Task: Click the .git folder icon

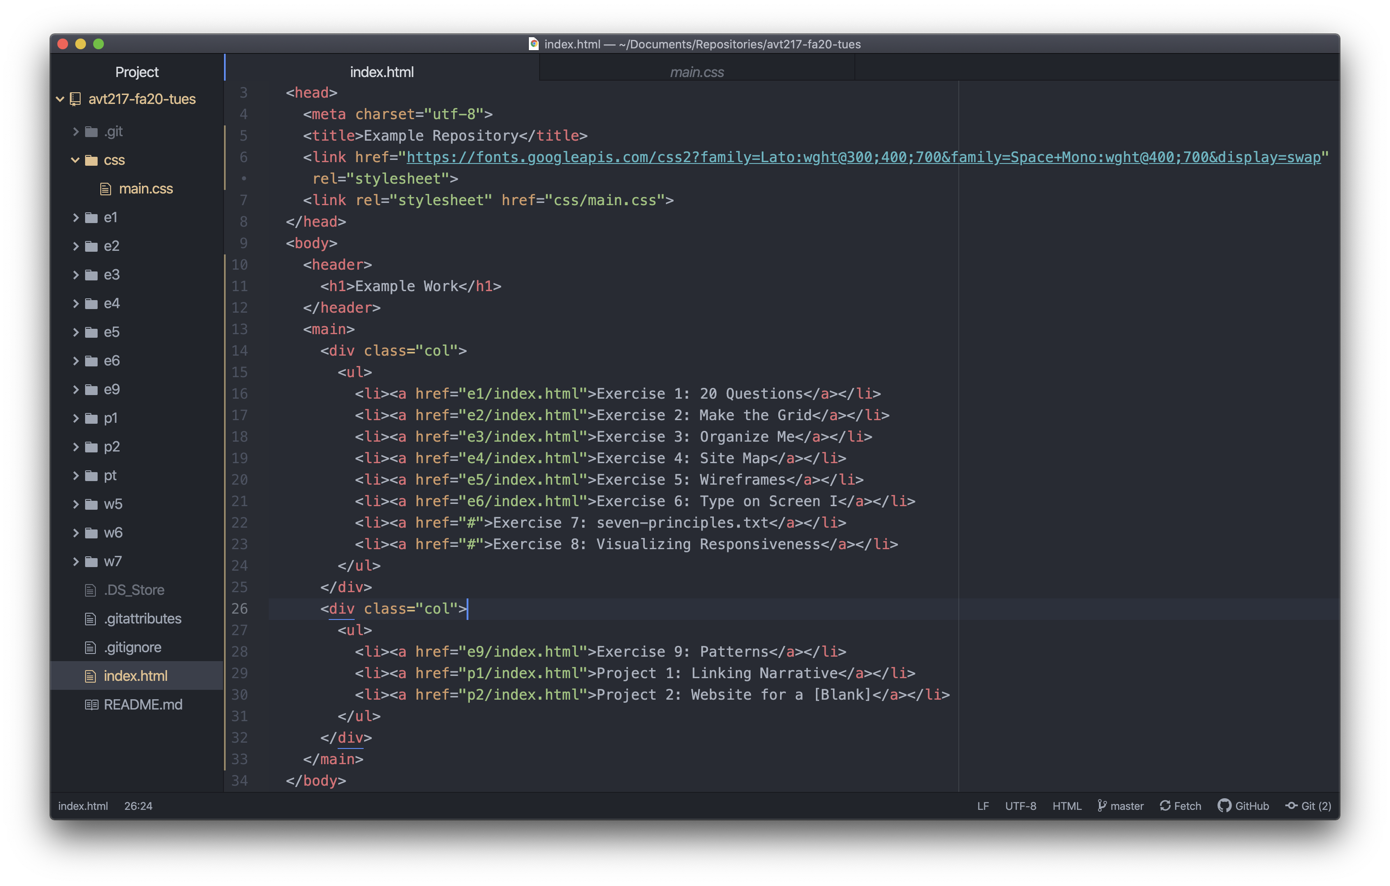Action: click(91, 132)
